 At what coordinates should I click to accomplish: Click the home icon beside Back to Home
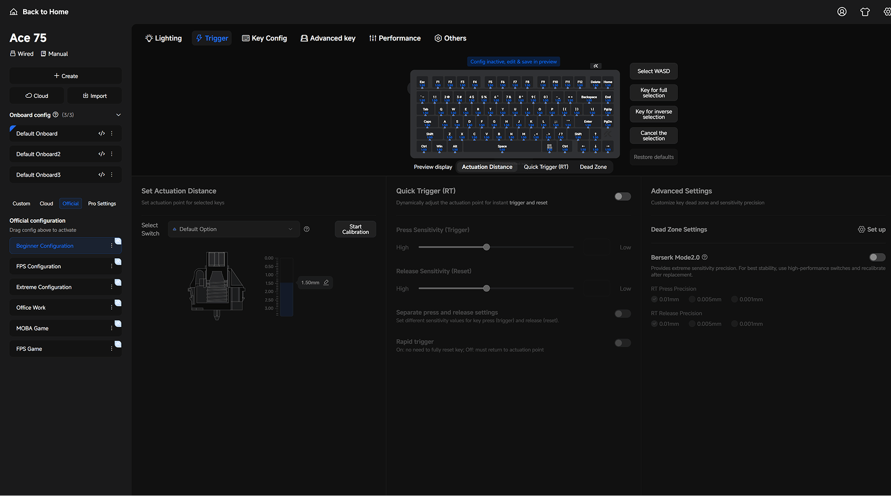coord(14,12)
